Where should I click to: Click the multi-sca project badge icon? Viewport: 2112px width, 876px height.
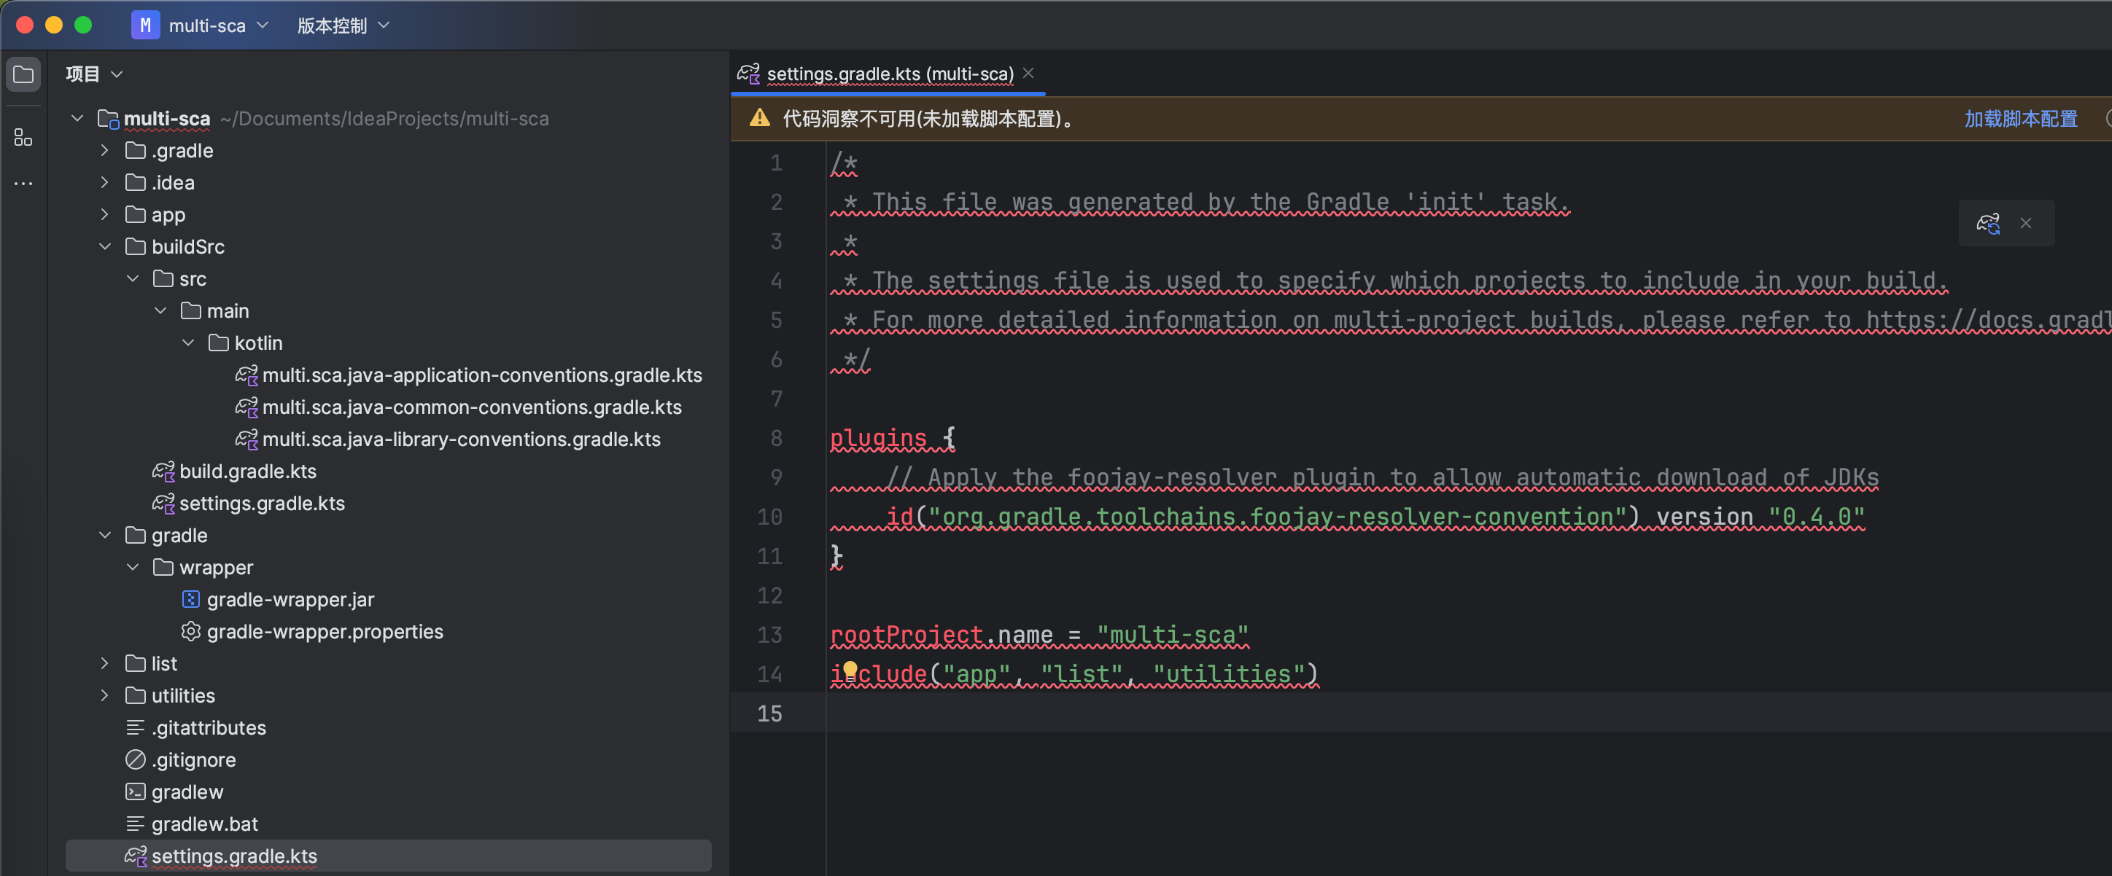145,26
